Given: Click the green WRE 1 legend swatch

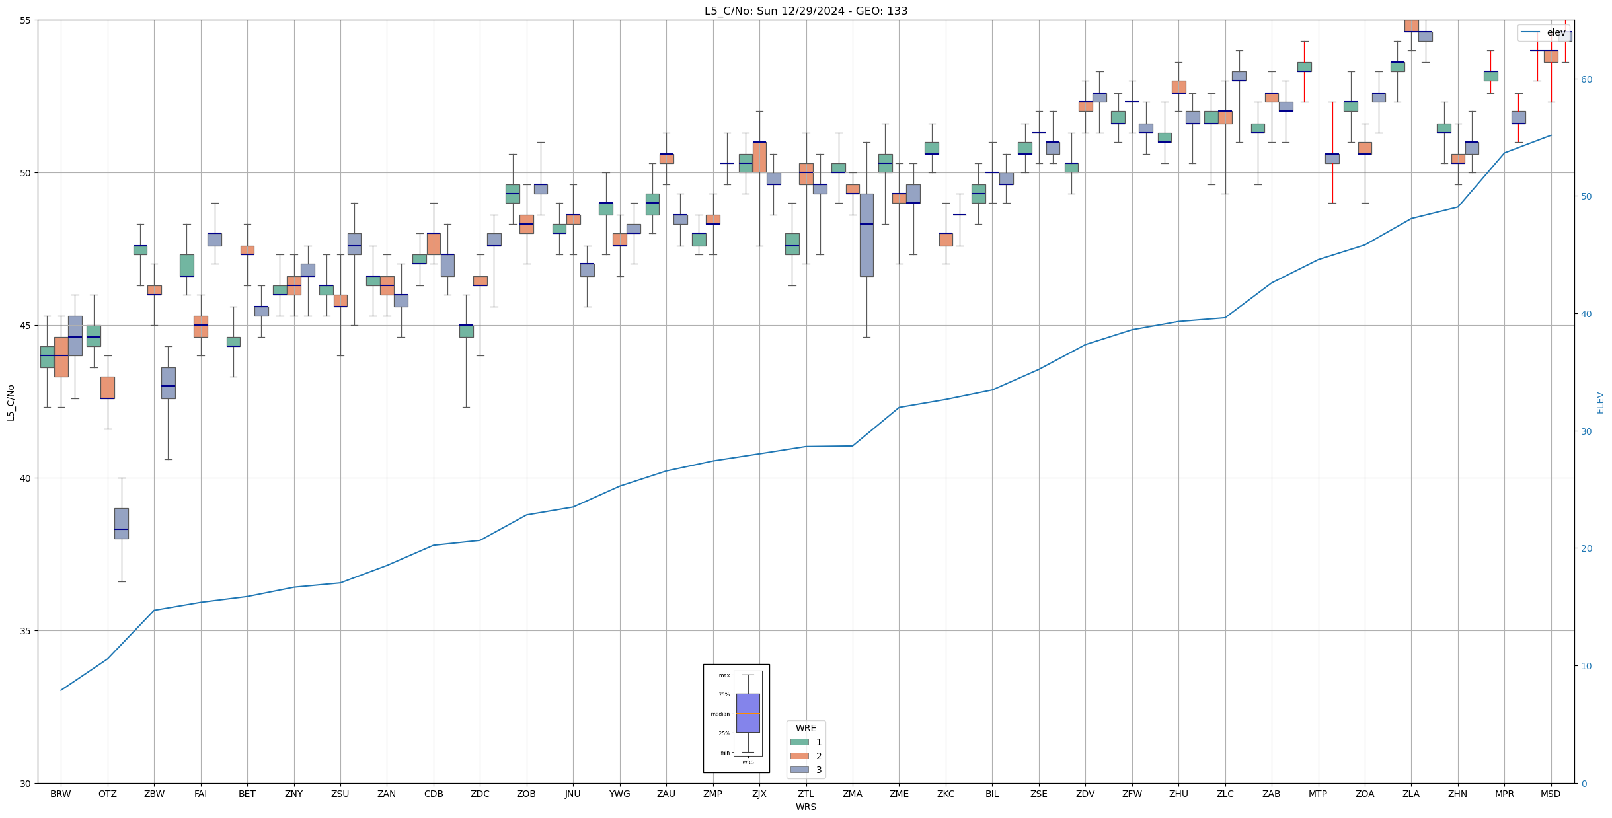Looking at the screenshot, I should 799,742.
